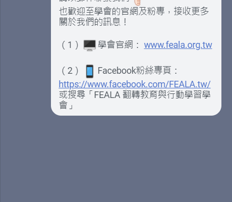The width and height of the screenshot is (232, 202).
Task: Click the desktop computer emoji icon
Action: coord(90,45)
